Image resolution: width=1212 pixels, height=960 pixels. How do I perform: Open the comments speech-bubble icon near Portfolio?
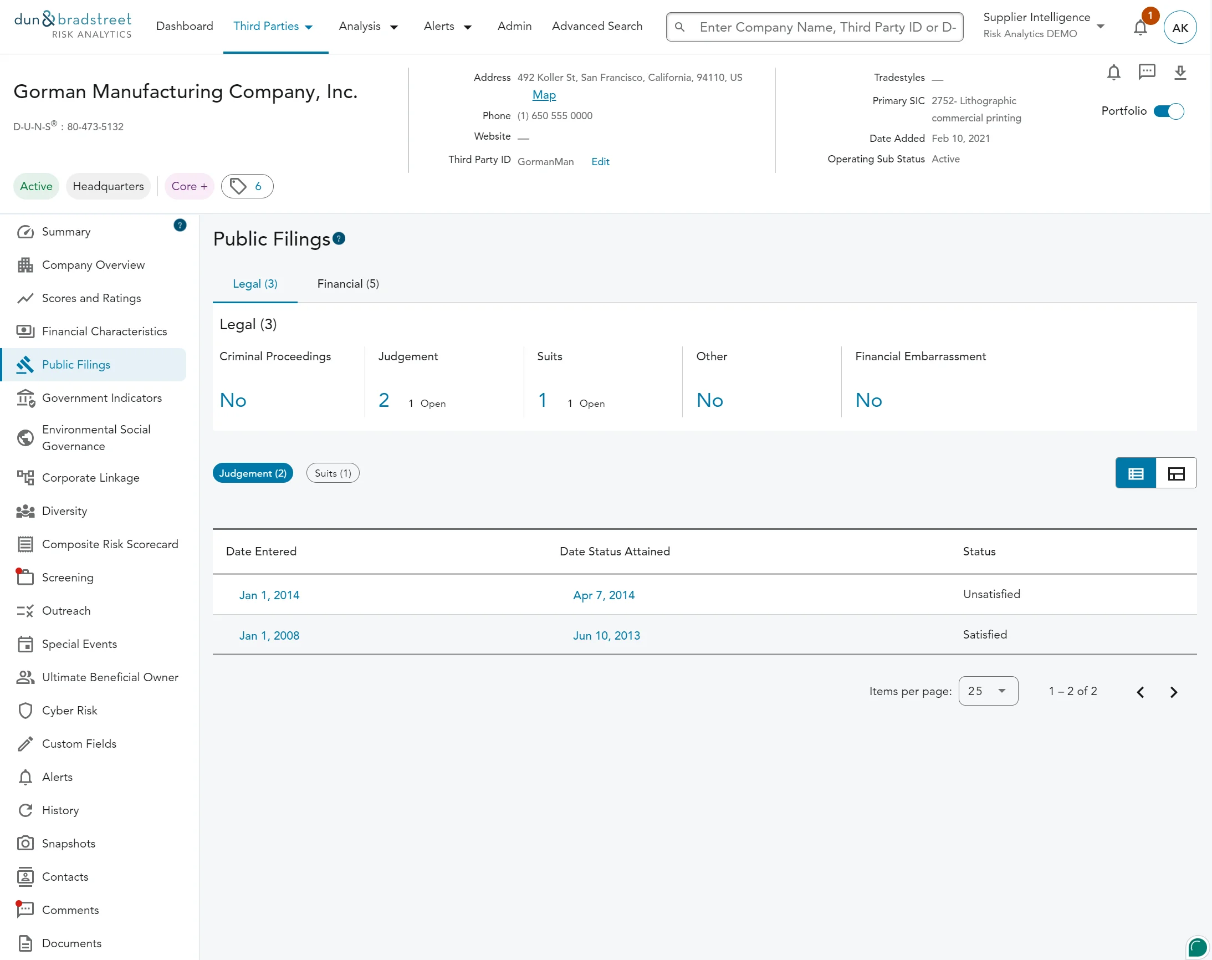point(1146,72)
